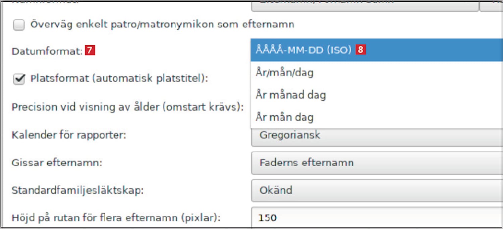
Task: Click the Höjd på rutan för flera efternamn label
Action: click(x=116, y=218)
